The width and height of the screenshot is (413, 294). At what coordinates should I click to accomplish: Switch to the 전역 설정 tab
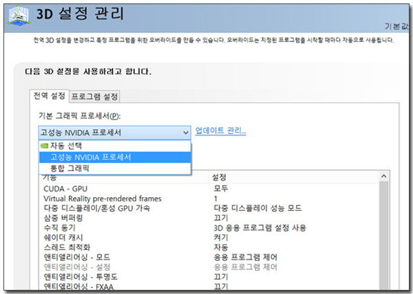pos(49,96)
